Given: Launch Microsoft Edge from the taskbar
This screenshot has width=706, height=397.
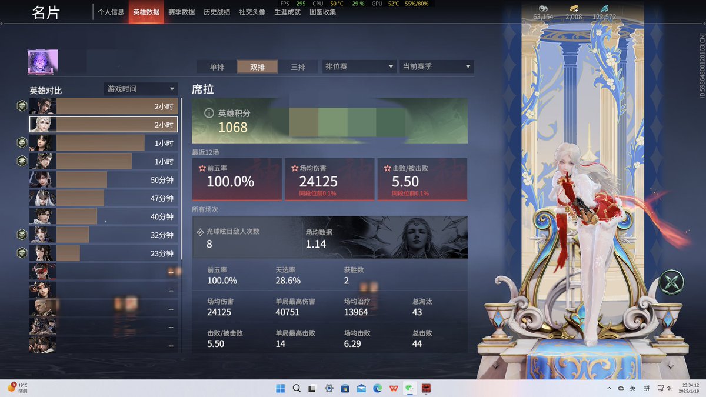Looking at the screenshot, I should point(377,388).
